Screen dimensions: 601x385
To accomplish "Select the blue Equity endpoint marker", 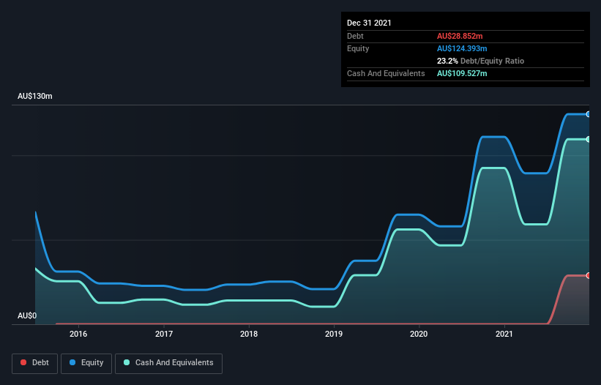I will (x=589, y=114).
